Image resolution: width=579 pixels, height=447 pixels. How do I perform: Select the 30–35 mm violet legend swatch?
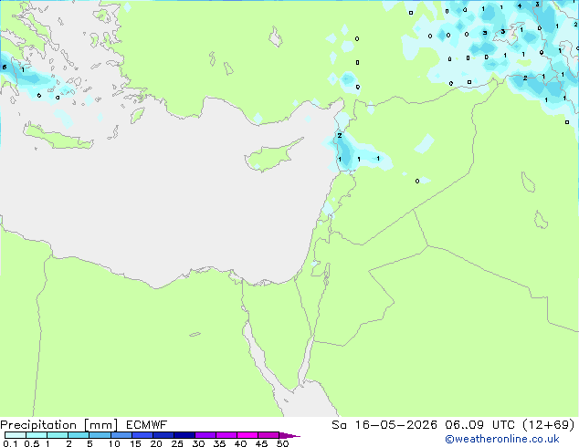(205, 435)
